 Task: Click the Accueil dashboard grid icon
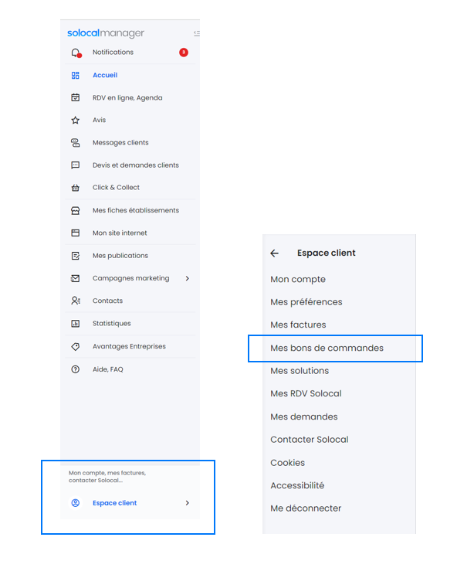point(76,75)
